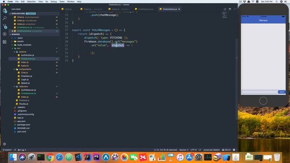290x163 pixels.
Task: Click the errors and warnings status indicator
Action: click(22, 150)
